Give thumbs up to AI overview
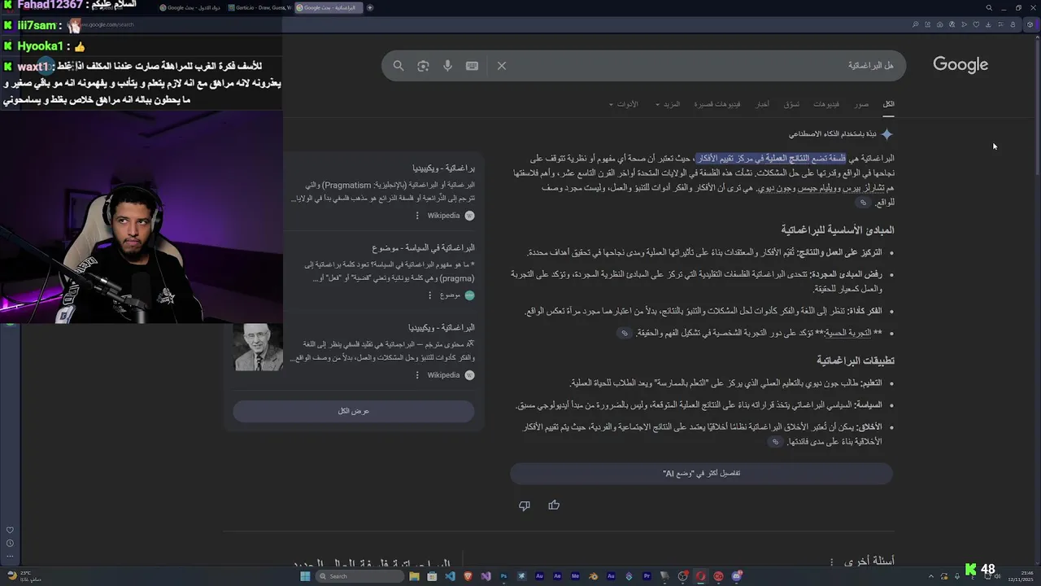Viewport: 1041px width, 586px height. (x=554, y=505)
